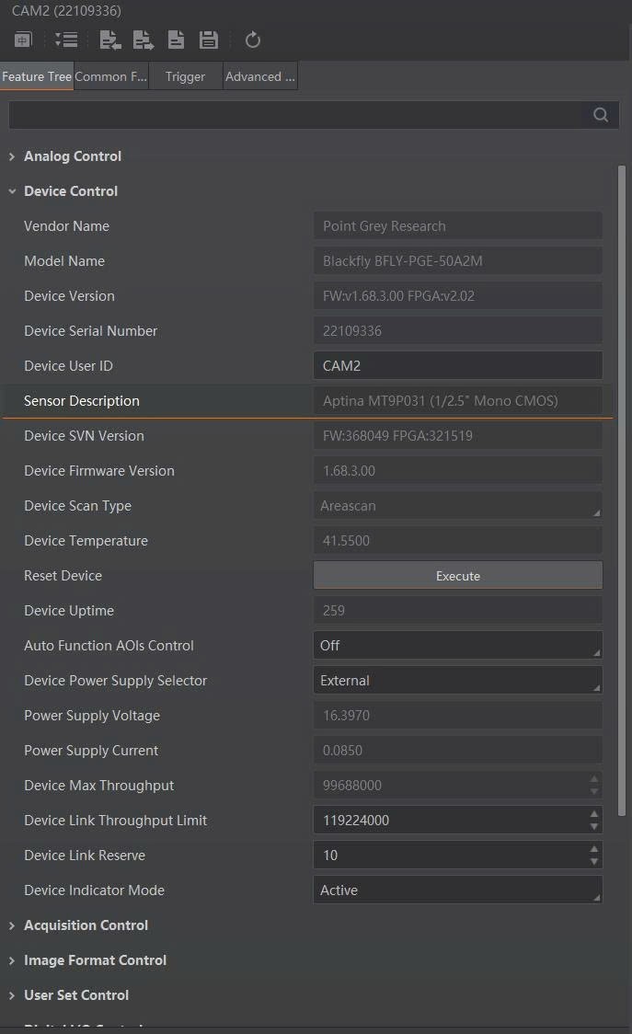Click the first toolbar icon with stacked window
Viewport: 632px width, 1034px height.
23,40
